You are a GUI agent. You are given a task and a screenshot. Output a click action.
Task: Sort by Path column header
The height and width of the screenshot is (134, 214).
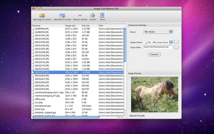point(112,25)
